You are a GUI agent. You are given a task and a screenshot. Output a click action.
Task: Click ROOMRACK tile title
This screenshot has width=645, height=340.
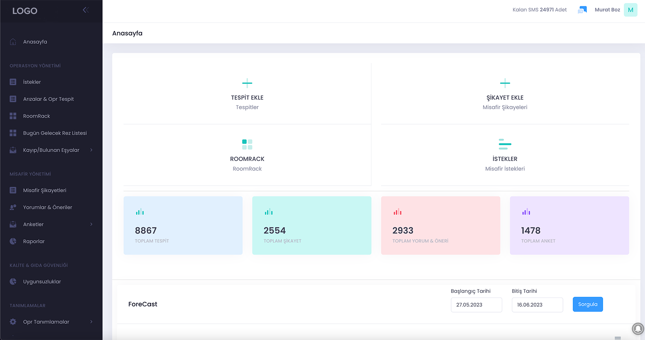[x=247, y=159]
